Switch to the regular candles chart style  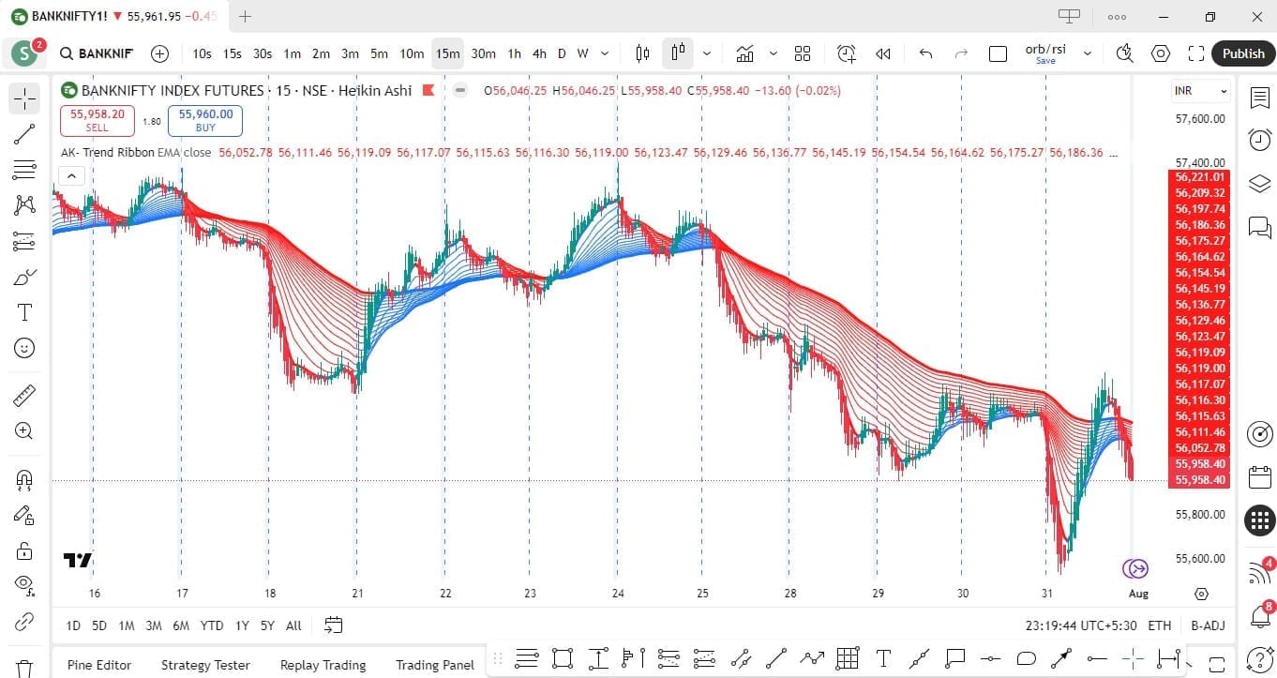642,53
